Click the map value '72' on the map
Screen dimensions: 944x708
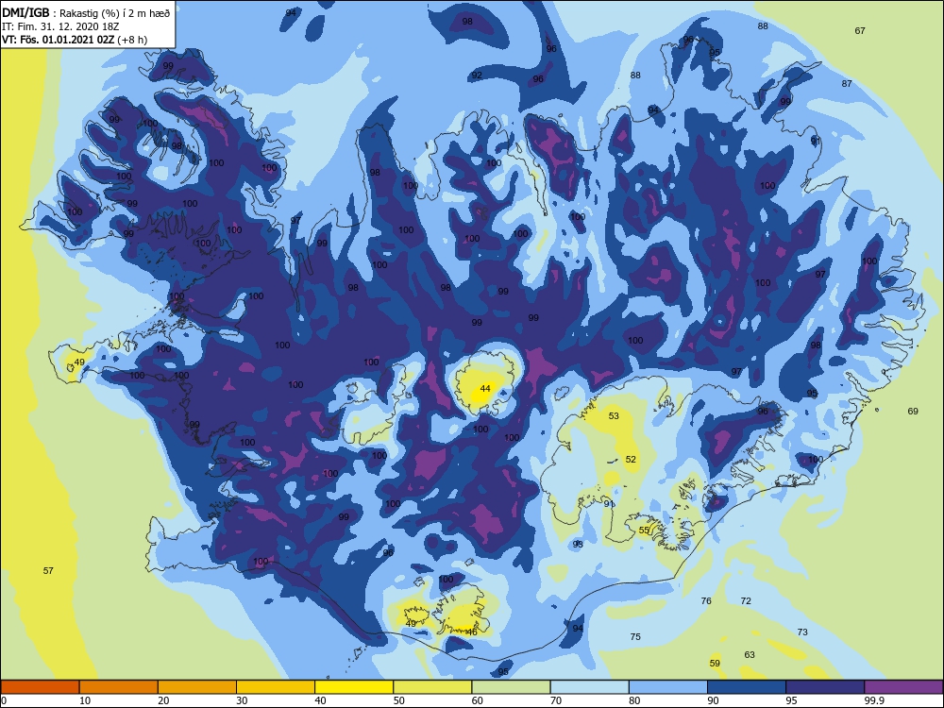click(x=746, y=600)
